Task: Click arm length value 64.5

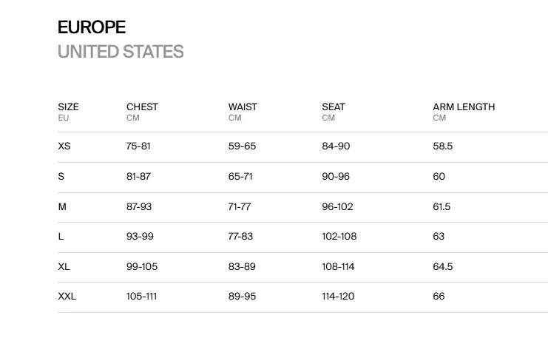Action: coord(442,266)
